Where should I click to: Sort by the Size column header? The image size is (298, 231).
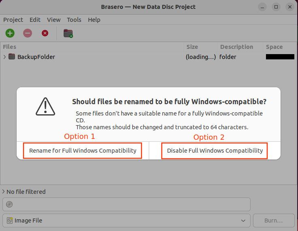[x=192, y=47]
